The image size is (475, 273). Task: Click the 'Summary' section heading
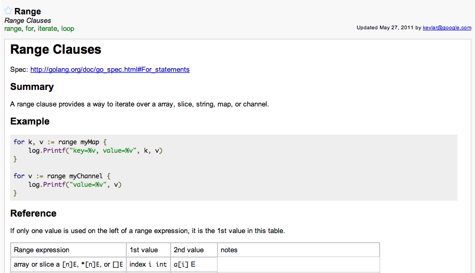(32, 87)
